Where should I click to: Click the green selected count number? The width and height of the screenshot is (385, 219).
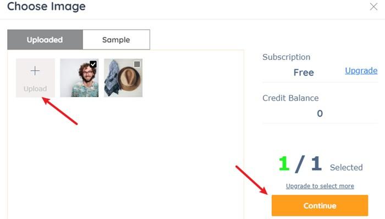click(x=284, y=163)
